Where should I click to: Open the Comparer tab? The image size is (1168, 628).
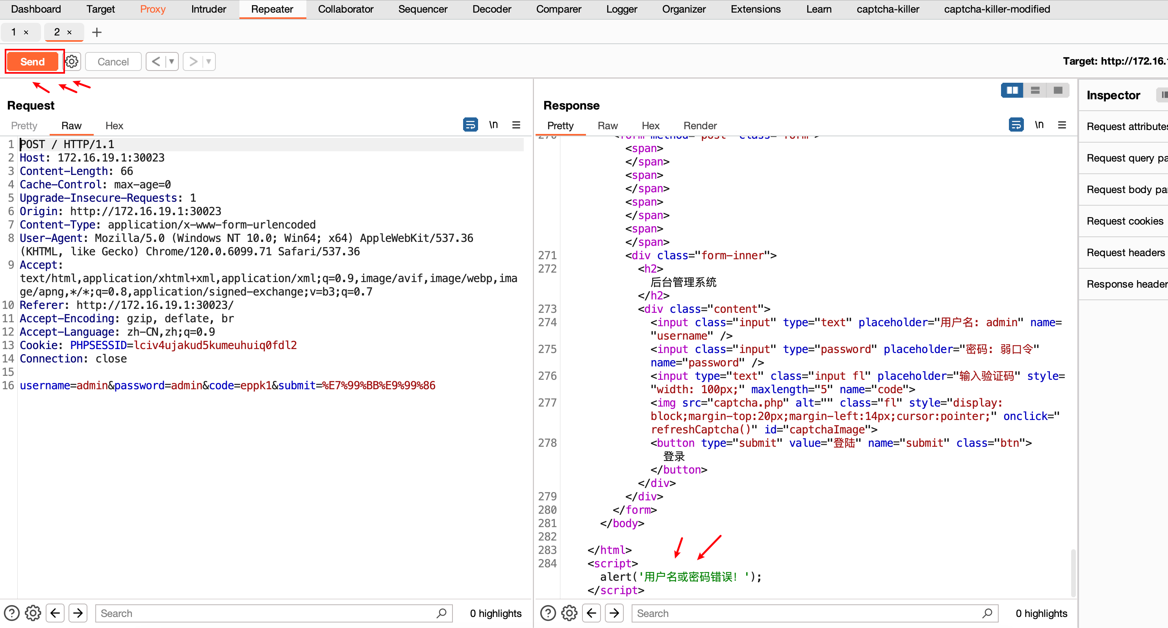559,9
